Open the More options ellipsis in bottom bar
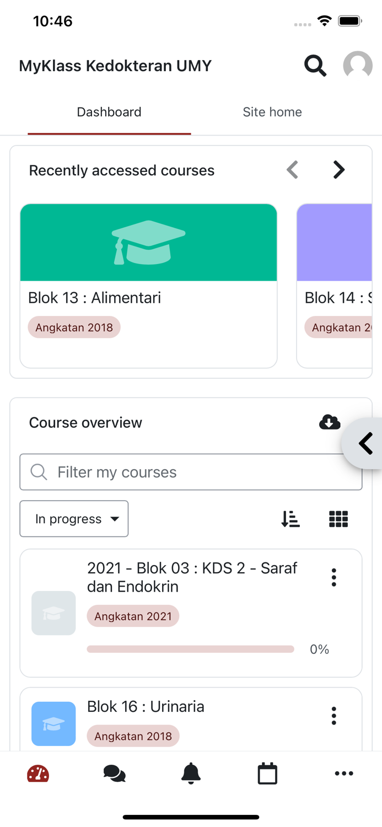The width and height of the screenshot is (382, 827). [344, 774]
